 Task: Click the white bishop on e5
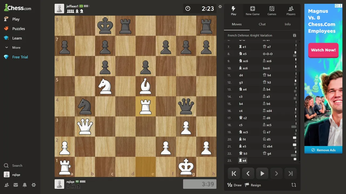[145, 86]
